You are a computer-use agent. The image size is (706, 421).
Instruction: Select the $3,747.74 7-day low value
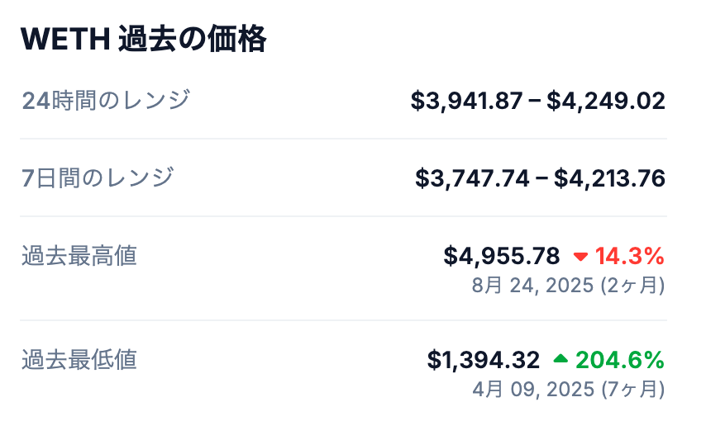471,178
